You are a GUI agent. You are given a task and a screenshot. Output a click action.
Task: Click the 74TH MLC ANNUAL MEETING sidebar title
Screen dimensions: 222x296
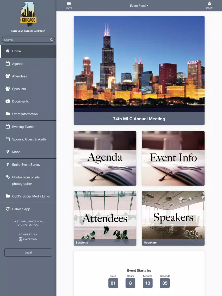tap(28, 31)
